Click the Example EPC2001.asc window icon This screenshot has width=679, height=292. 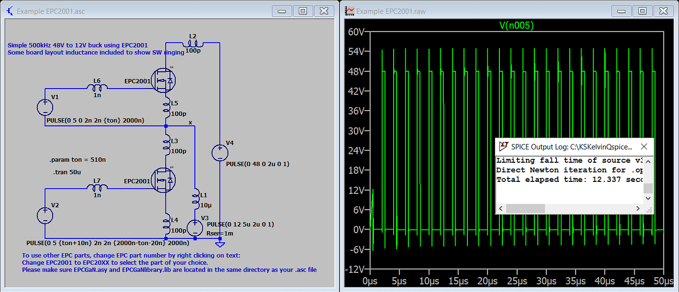(x=10, y=11)
